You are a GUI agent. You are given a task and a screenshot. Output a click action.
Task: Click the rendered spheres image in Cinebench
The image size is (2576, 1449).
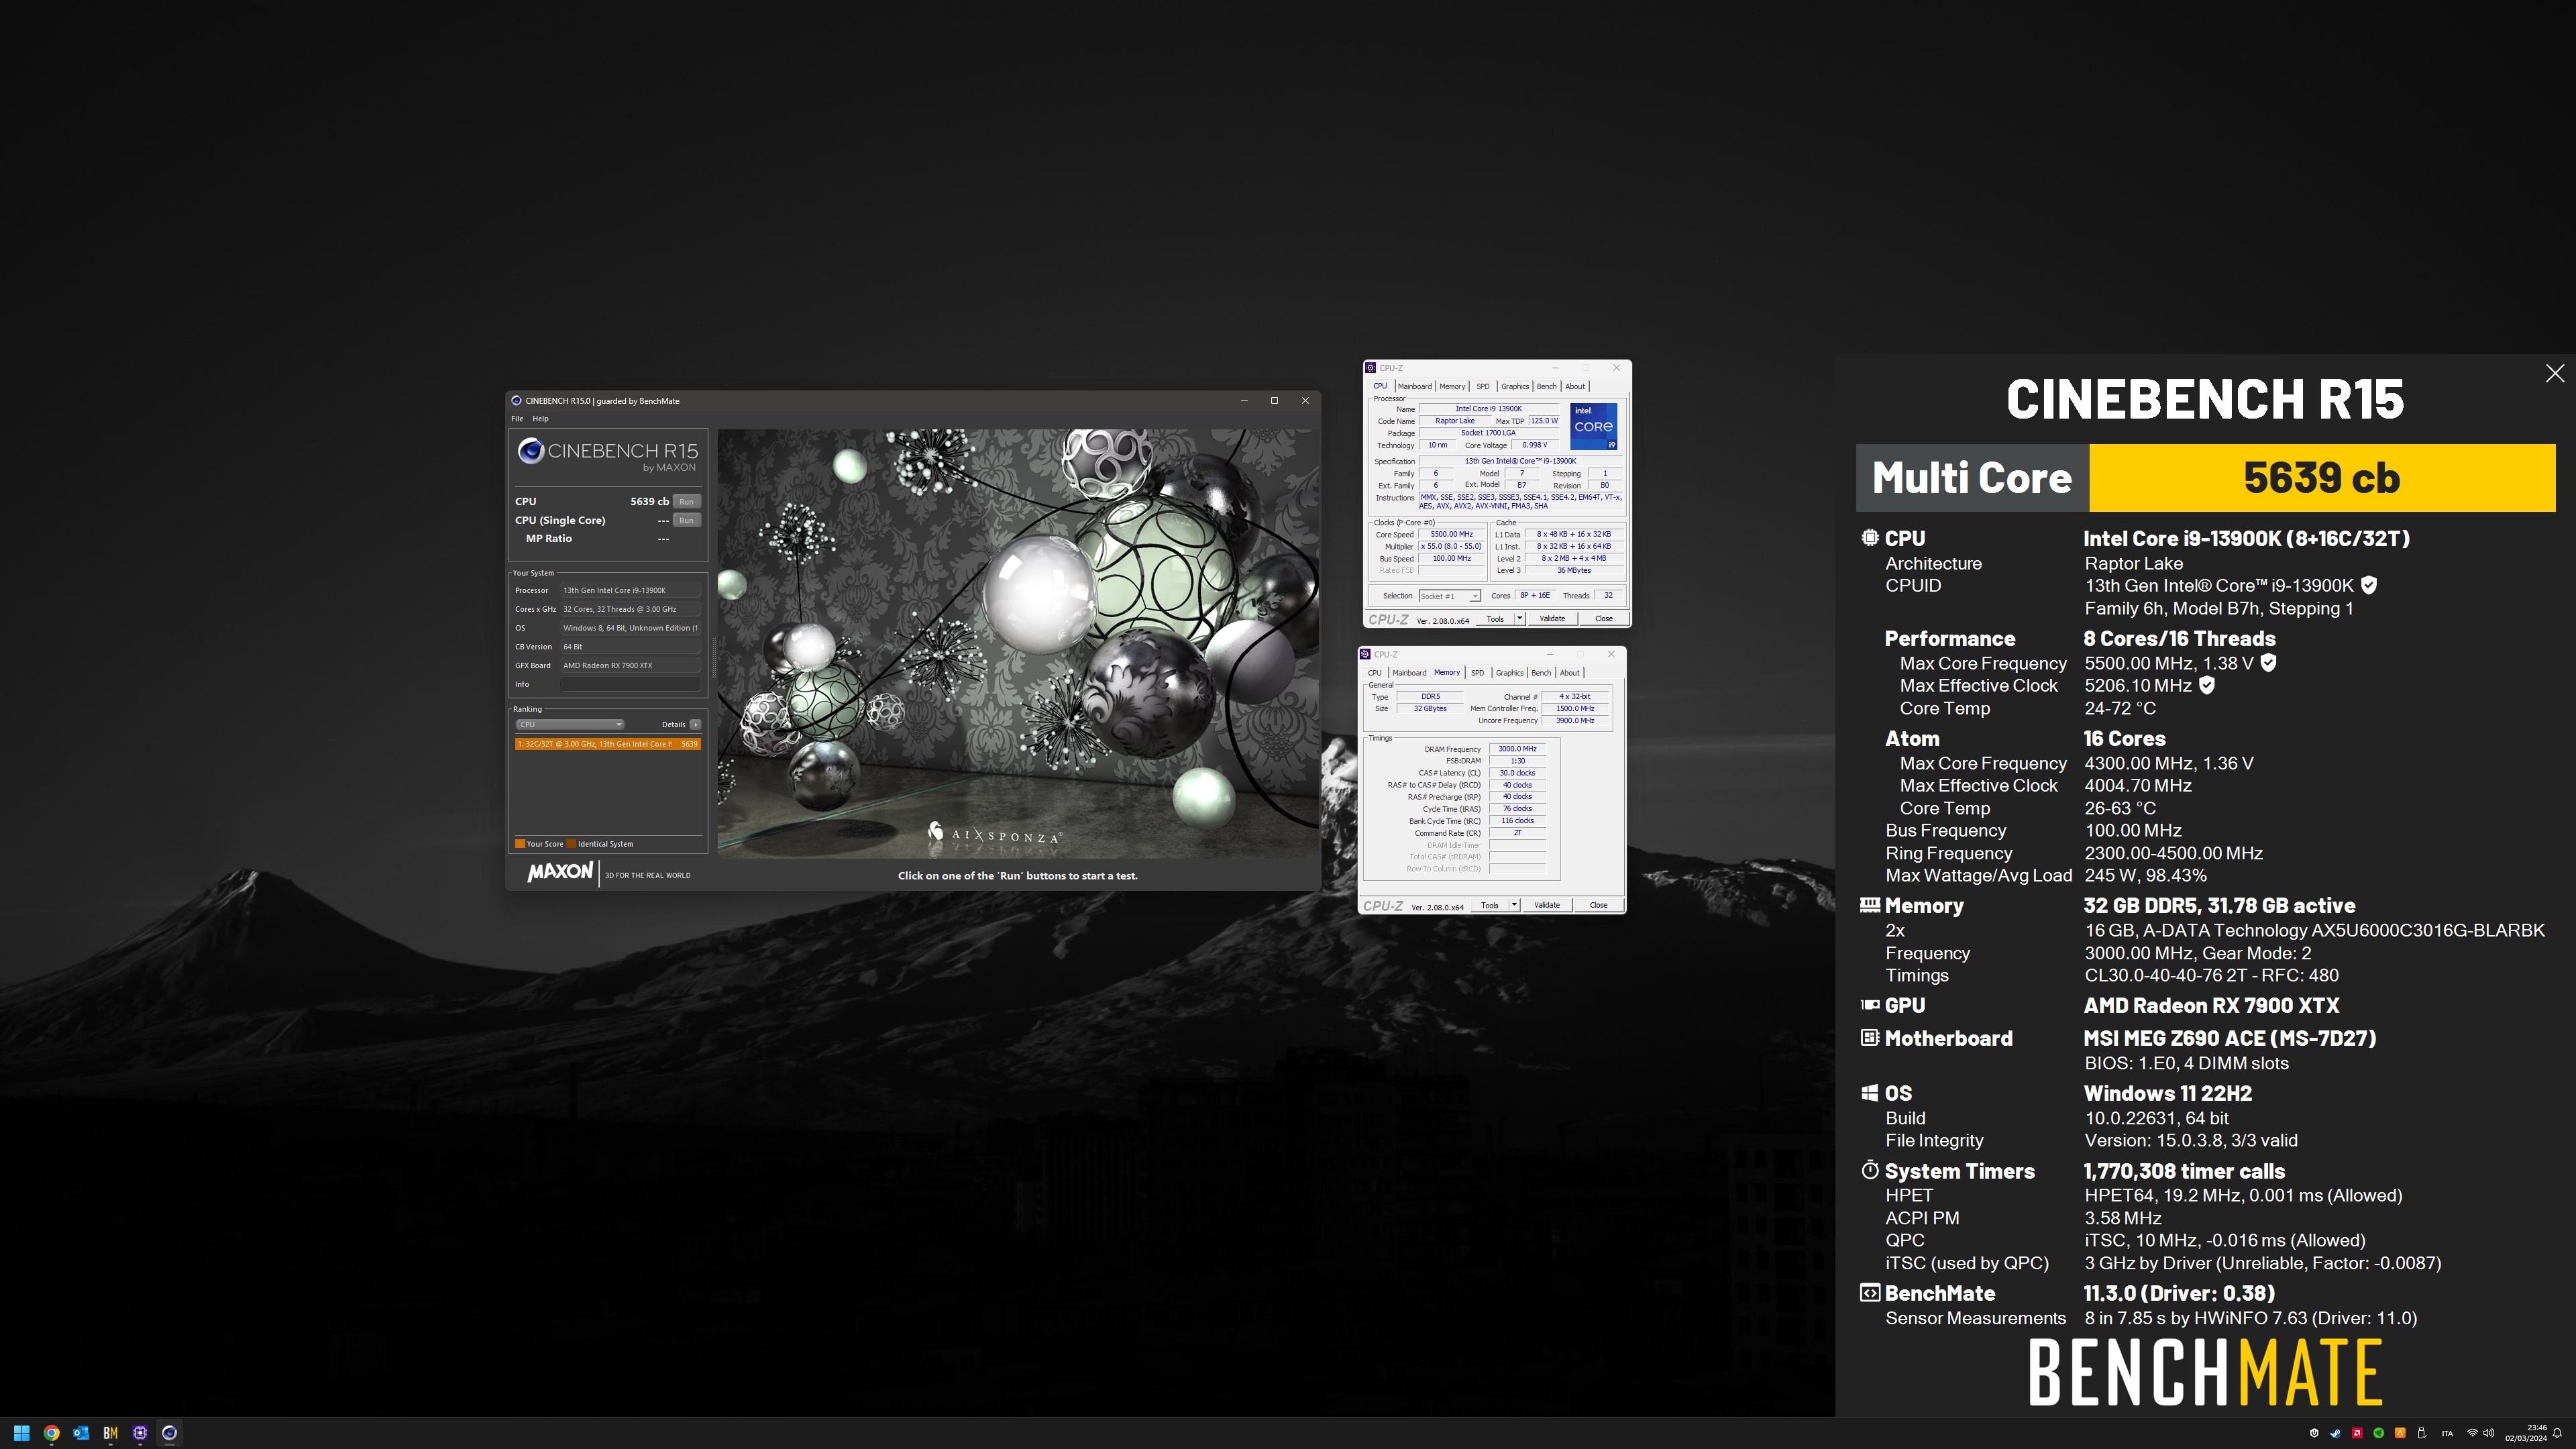point(1018,643)
